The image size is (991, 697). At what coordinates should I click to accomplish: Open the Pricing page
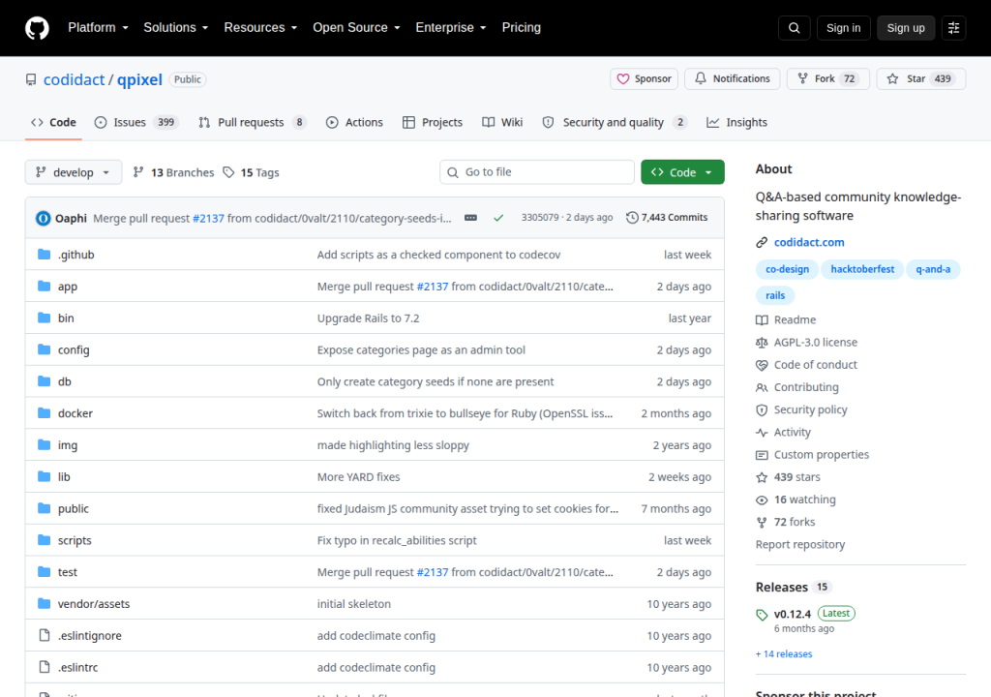click(x=521, y=28)
